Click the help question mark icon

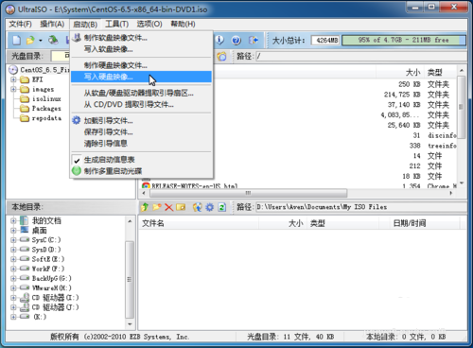(236, 41)
